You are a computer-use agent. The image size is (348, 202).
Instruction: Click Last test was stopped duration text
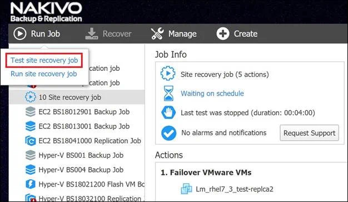coord(248,113)
